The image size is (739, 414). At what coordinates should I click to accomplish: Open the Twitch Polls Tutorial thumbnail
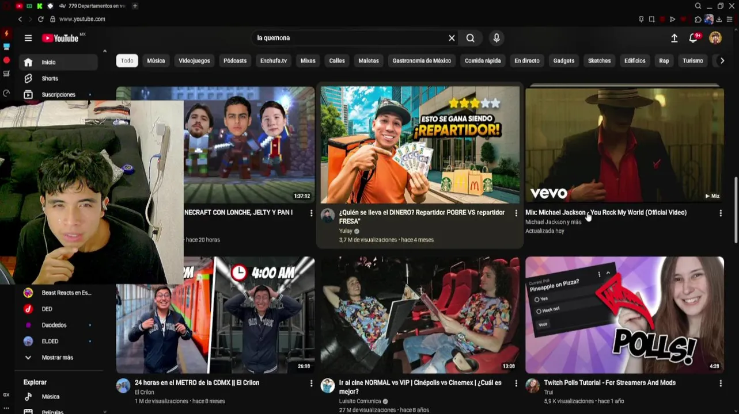tap(624, 315)
